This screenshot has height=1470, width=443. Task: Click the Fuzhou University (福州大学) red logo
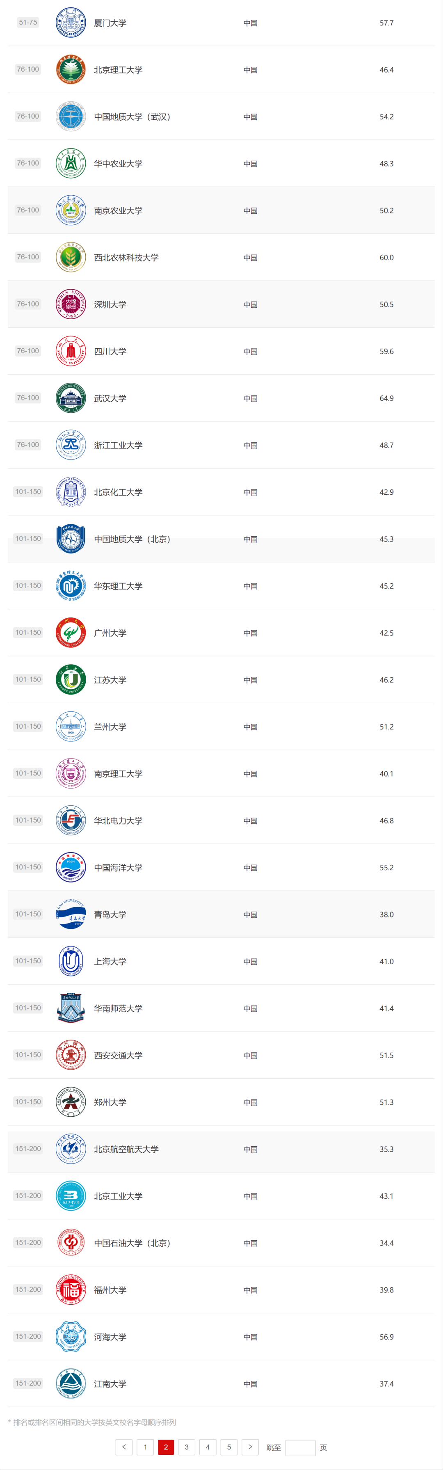[x=70, y=1289]
